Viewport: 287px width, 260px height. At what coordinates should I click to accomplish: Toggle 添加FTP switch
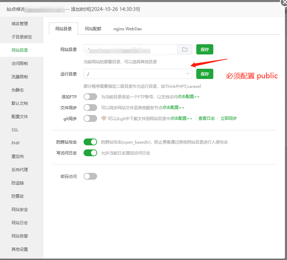[x=90, y=97]
